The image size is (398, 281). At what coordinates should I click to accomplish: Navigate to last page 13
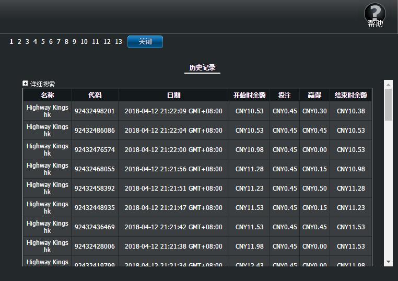tap(119, 42)
